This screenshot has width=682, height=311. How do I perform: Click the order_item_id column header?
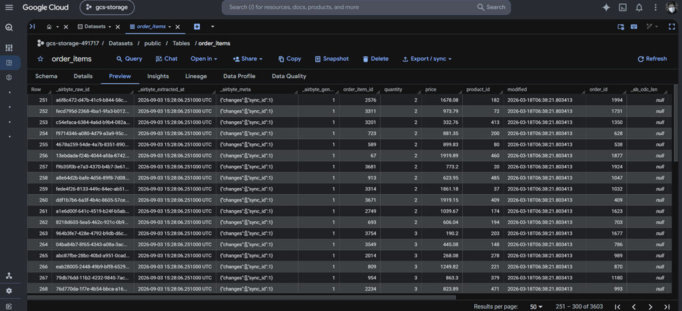[x=358, y=90]
